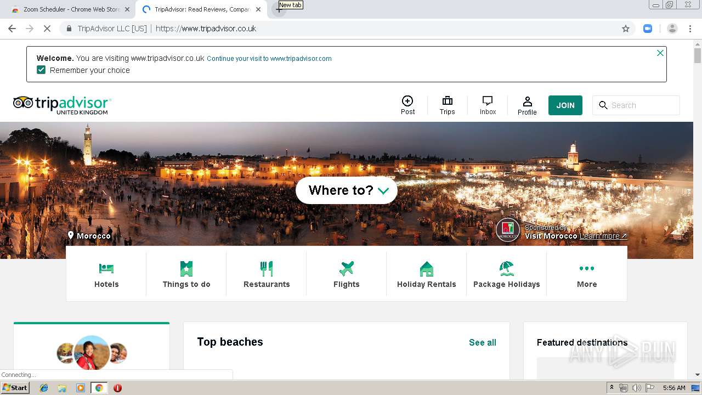This screenshot has width=702, height=395.
Task: Open the Trips suitcase icon
Action: tap(448, 101)
